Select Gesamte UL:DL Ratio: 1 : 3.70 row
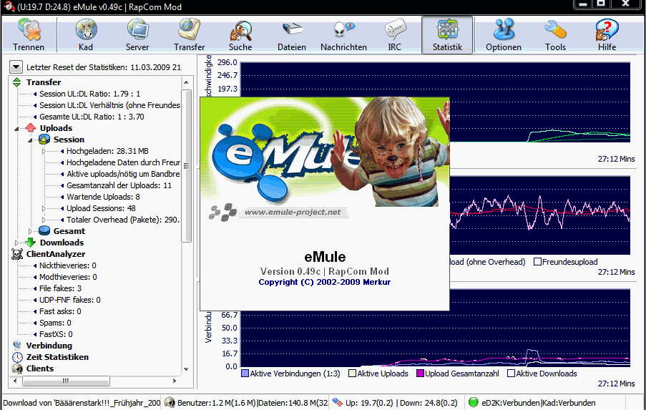 click(x=92, y=117)
